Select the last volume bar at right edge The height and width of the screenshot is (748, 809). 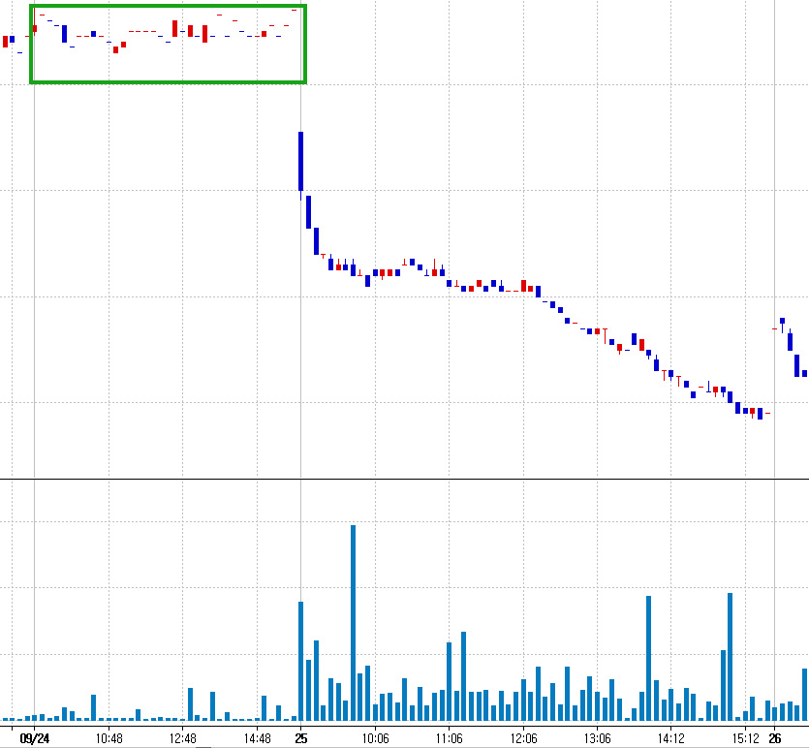pos(804,695)
